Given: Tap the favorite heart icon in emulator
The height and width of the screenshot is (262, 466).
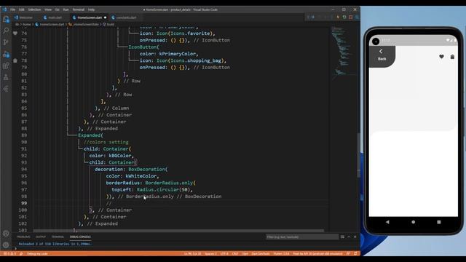Looking at the screenshot, I should click(x=441, y=57).
